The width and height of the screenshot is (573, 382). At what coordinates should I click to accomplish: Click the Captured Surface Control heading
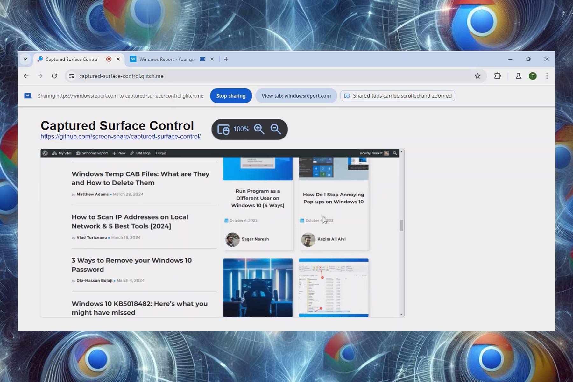(x=117, y=125)
